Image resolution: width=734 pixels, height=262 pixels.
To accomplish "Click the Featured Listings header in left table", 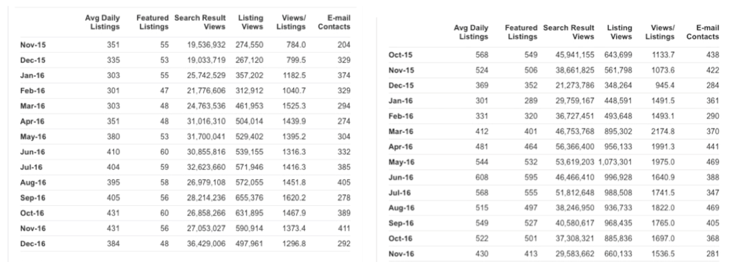I will (152, 22).
